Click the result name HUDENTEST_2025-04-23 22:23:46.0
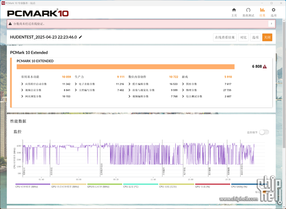Image resolution: width=286 pixels, height=209 pixels. click(43, 37)
